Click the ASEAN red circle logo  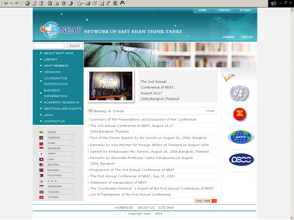pos(239,114)
